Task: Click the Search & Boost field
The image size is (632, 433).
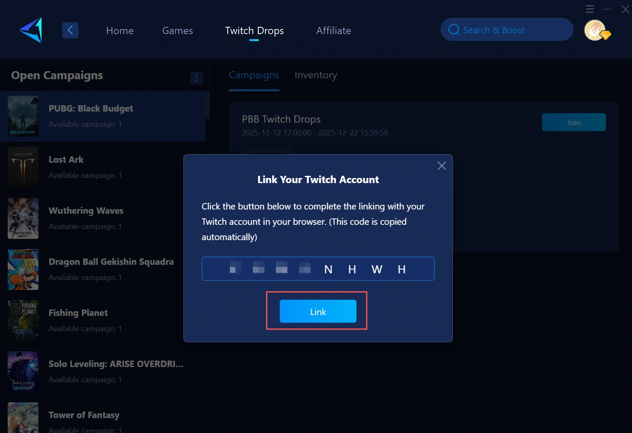Action: click(x=512, y=30)
